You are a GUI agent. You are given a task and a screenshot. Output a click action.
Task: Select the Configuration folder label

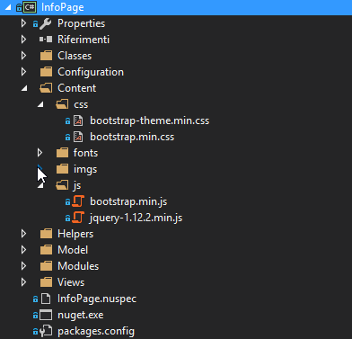[91, 72]
